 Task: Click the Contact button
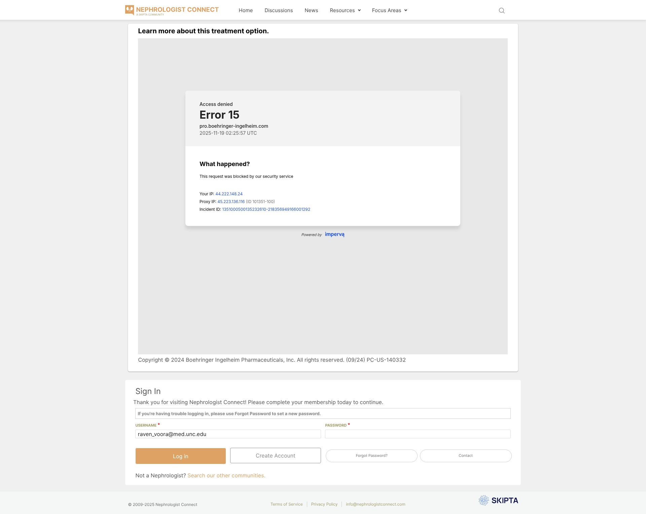[x=466, y=456]
